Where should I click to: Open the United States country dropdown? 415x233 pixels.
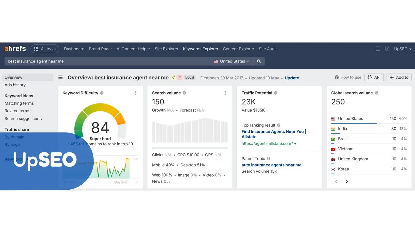(x=231, y=61)
